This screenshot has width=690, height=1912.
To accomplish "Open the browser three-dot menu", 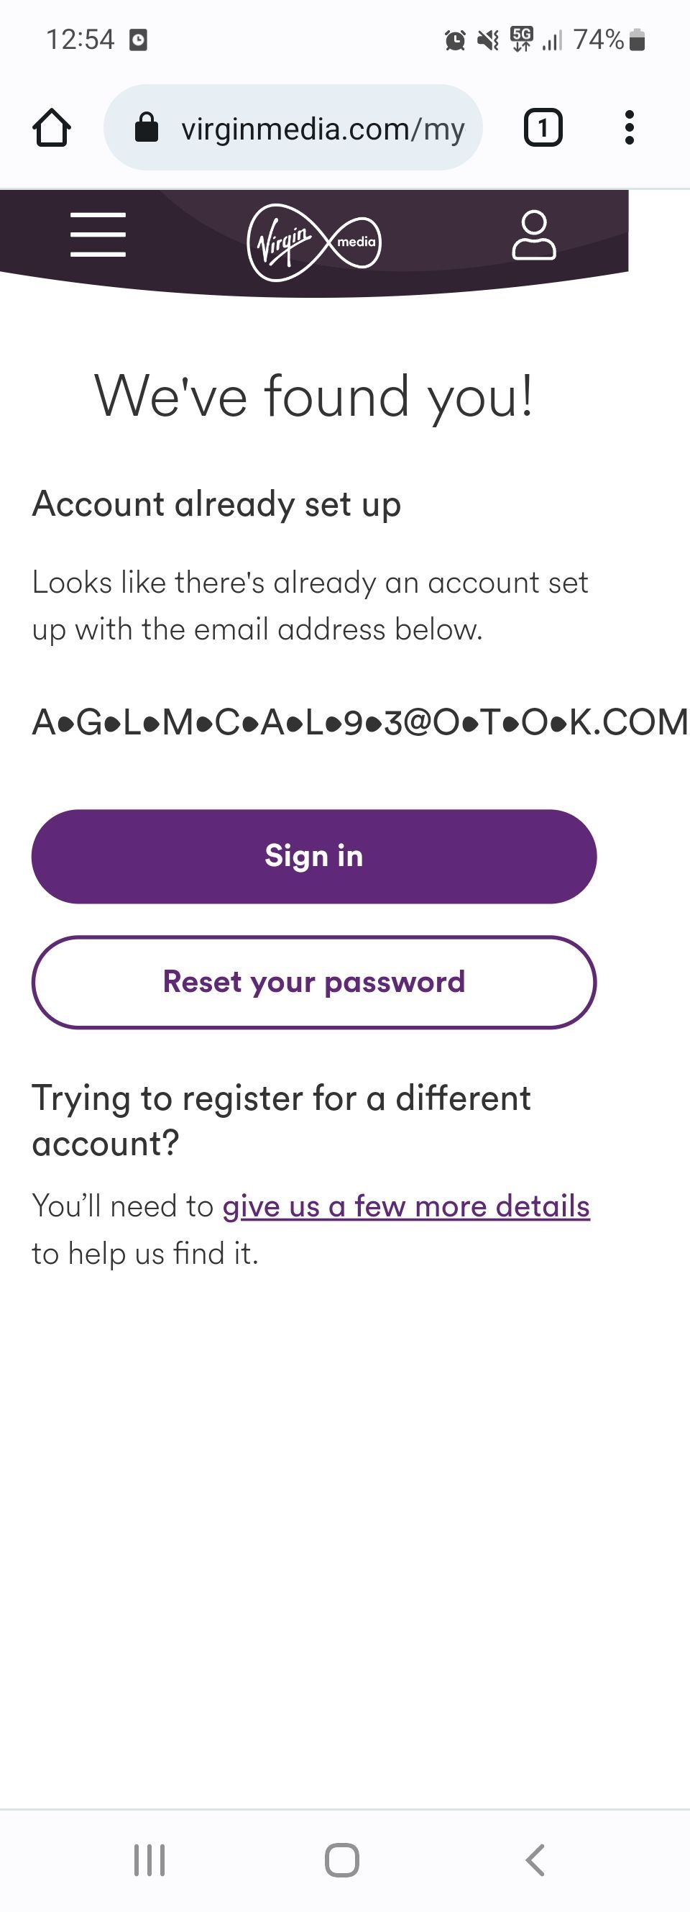I will [629, 127].
